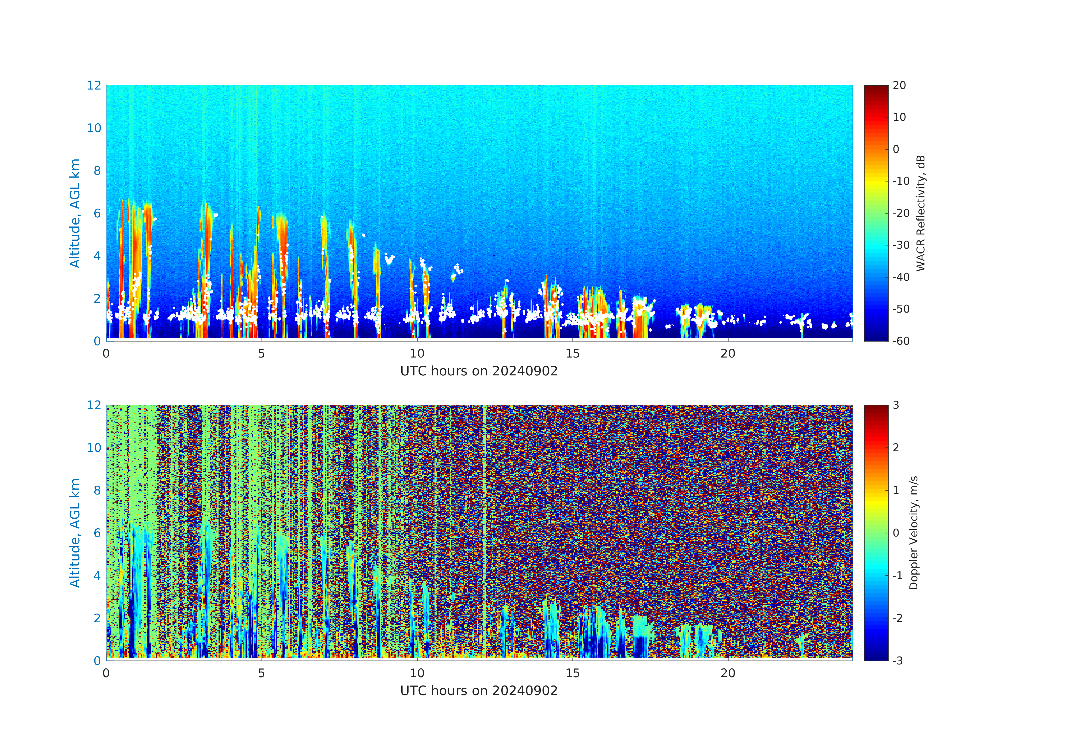Image resolution: width=1087 pixels, height=746 pixels.
Task: Click the 3 m/s Doppler colorbar label
Action: (x=896, y=405)
